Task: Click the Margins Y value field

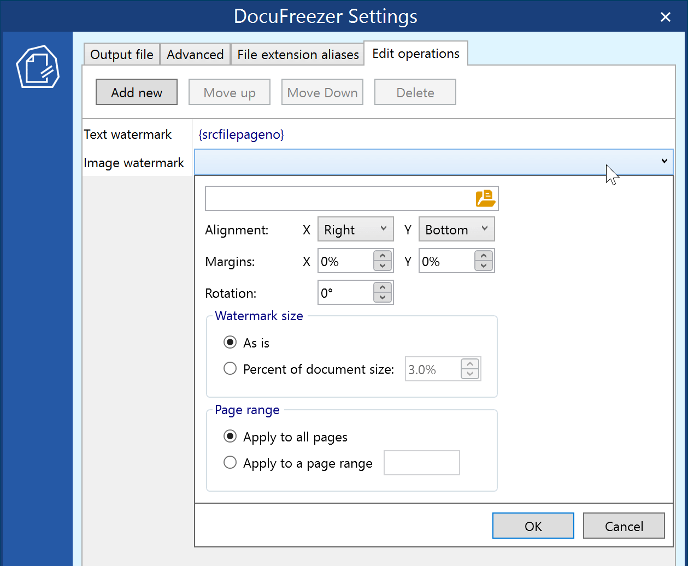Action: 447,261
